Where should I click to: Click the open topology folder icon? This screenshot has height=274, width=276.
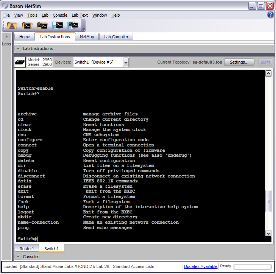[x=12, y=26]
